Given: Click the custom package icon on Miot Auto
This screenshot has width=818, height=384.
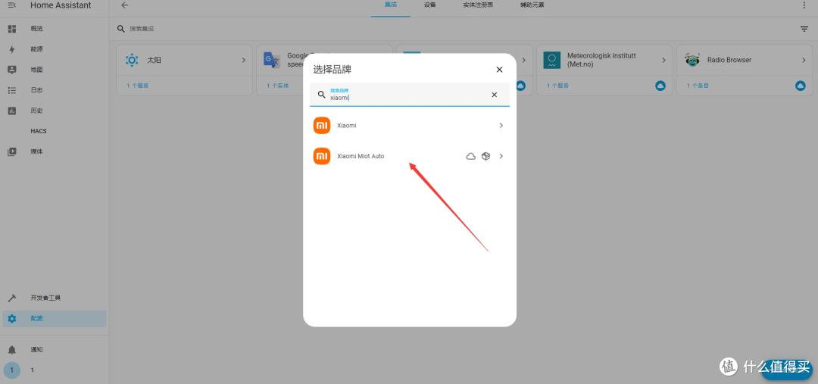Looking at the screenshot, I should 485,156.
